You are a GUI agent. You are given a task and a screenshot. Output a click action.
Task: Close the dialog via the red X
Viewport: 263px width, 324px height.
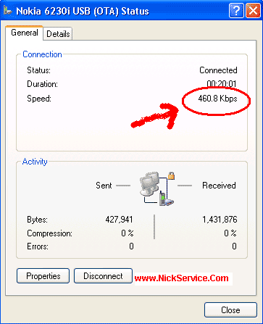tap(253, 11)
